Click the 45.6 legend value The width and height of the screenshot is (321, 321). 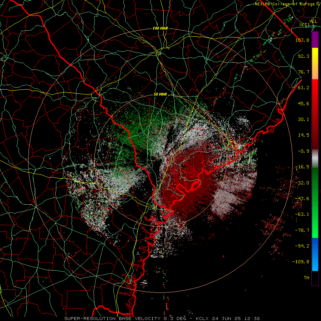click(304, 103)
